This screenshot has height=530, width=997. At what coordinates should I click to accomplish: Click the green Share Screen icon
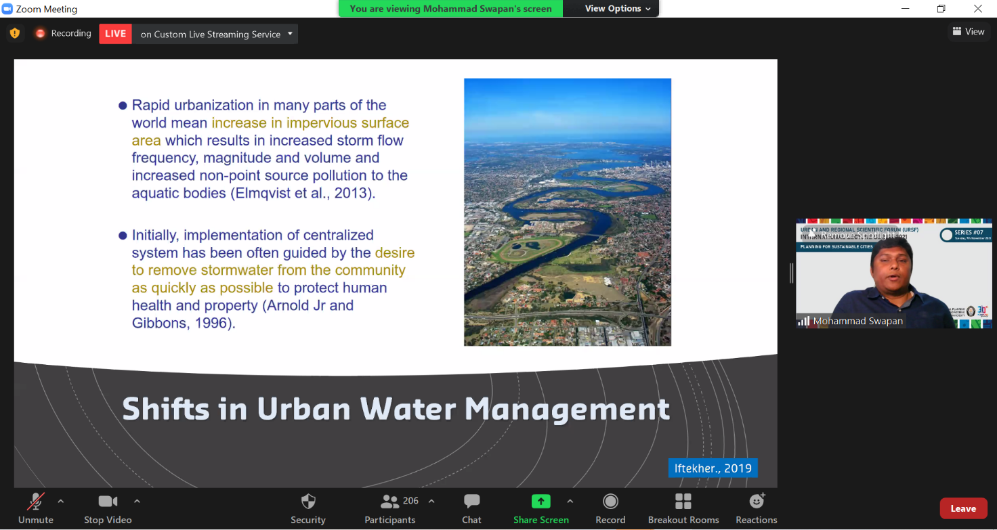(x=540, y=502)
